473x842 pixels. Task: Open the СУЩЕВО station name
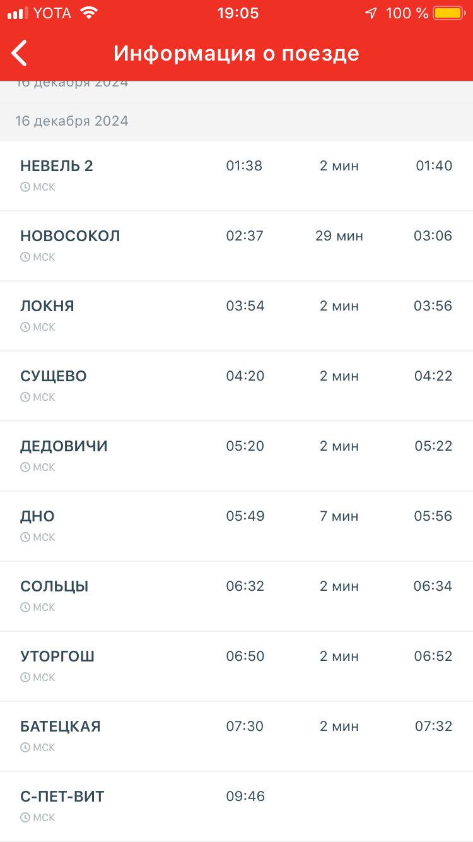54,376
